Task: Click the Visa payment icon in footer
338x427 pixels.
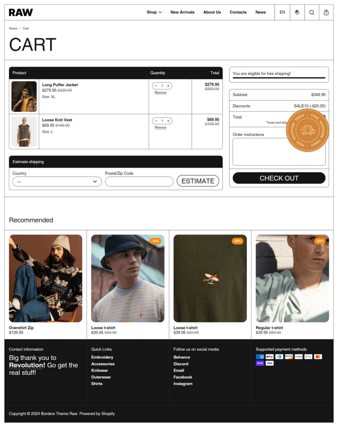Action: tap(269, 363)
